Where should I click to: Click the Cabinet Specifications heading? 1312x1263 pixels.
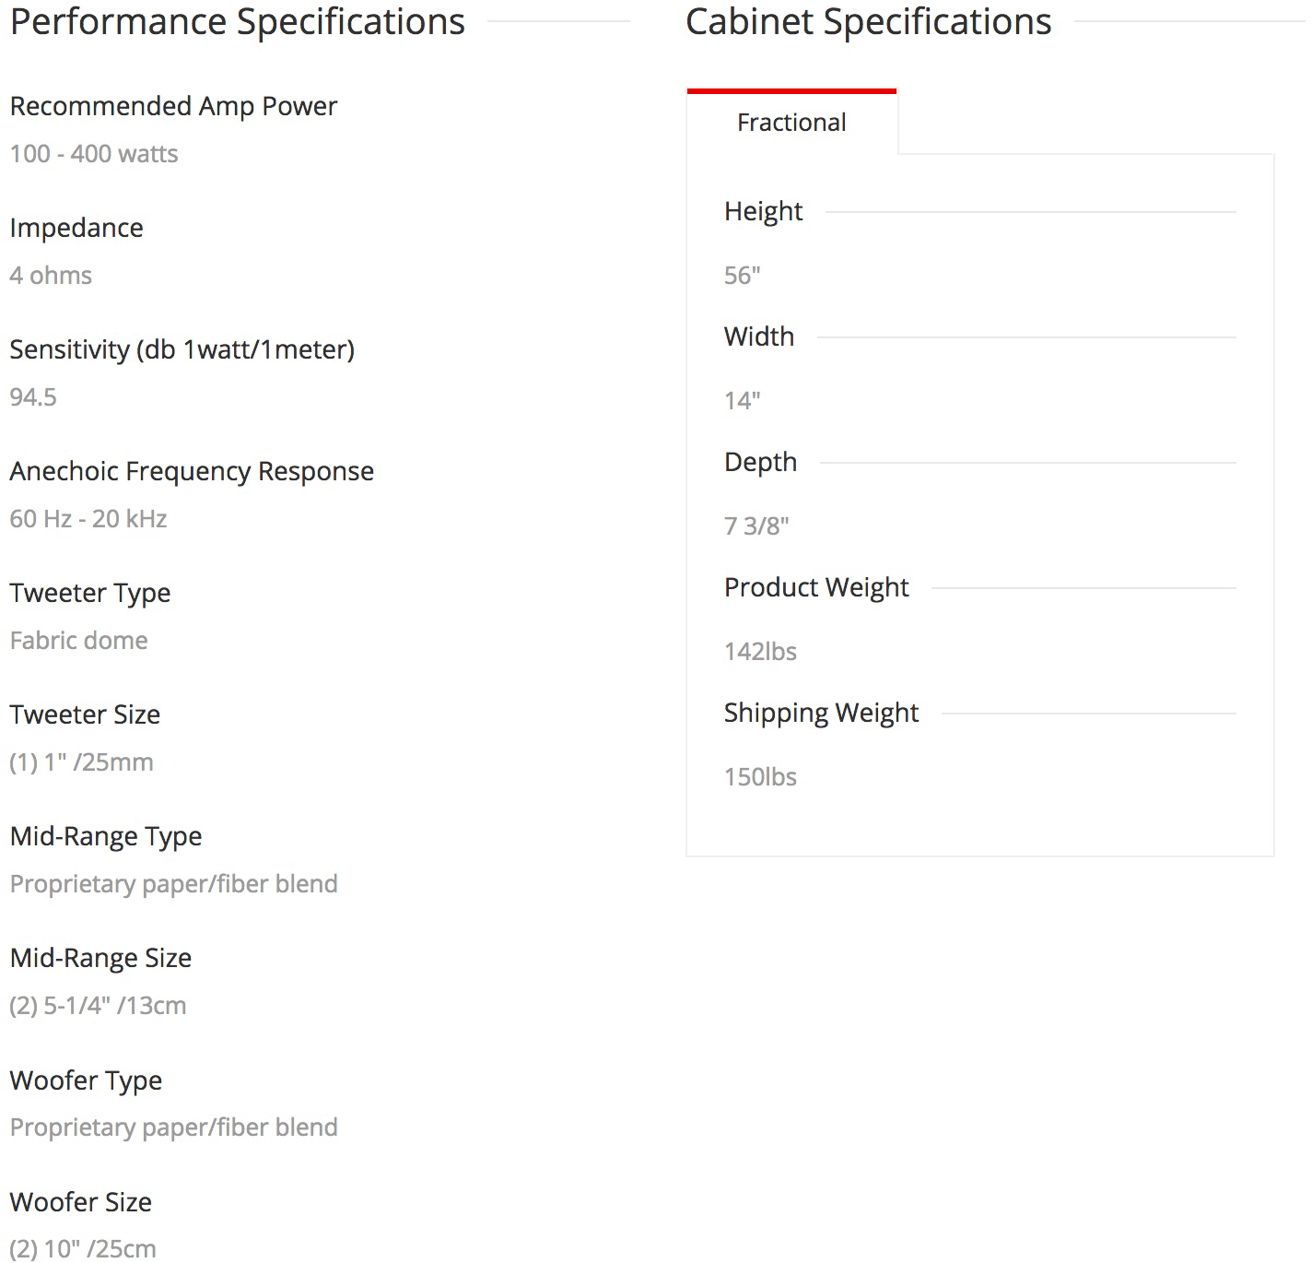(x=868, y=22)
